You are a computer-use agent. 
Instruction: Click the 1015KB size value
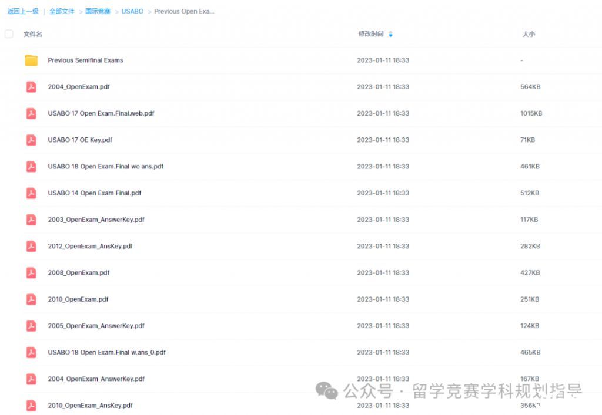(x=531, y=113)
